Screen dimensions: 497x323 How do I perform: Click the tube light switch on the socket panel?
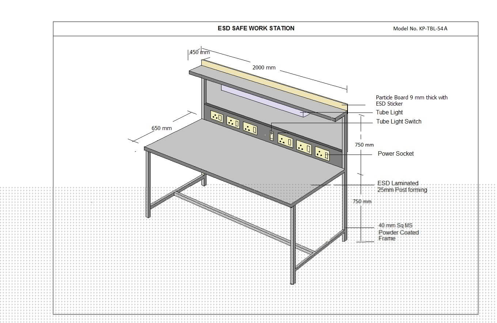coord(272,136)
